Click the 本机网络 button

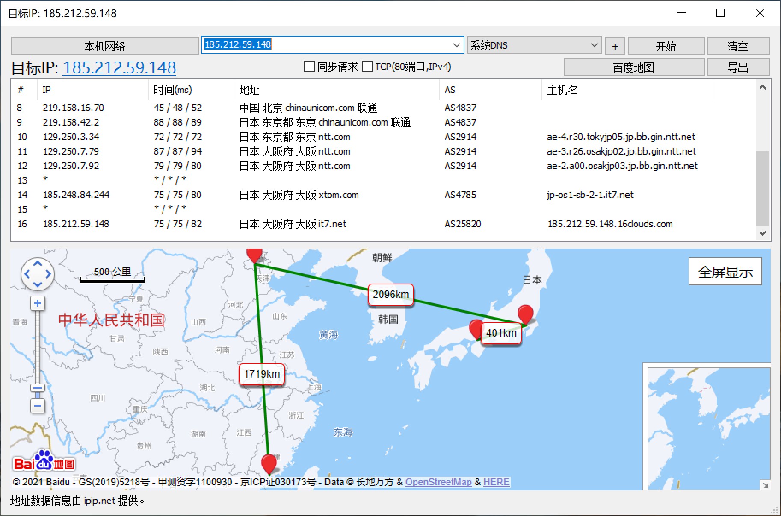click(x=105, y=46)
